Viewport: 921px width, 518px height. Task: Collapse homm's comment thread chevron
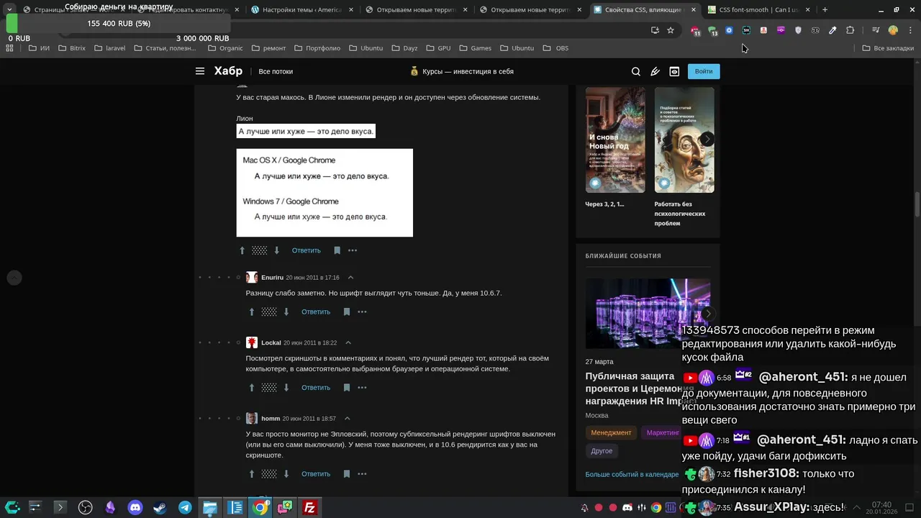click(347, 419)
